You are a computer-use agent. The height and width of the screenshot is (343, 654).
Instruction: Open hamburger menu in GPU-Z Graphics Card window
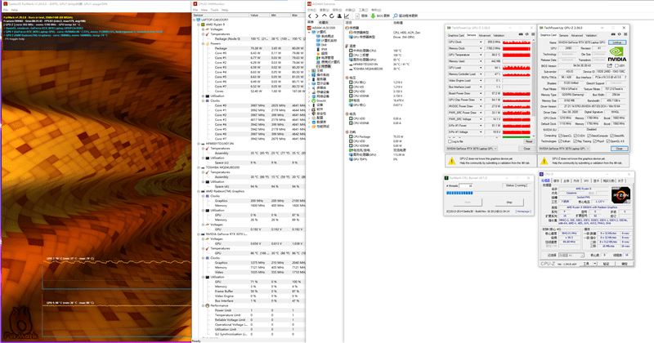[625, 34]
